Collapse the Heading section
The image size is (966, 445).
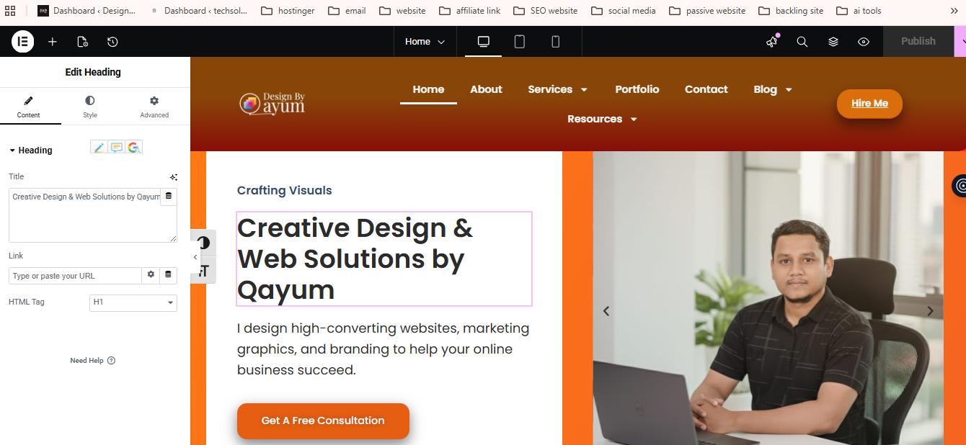[30, 150]
